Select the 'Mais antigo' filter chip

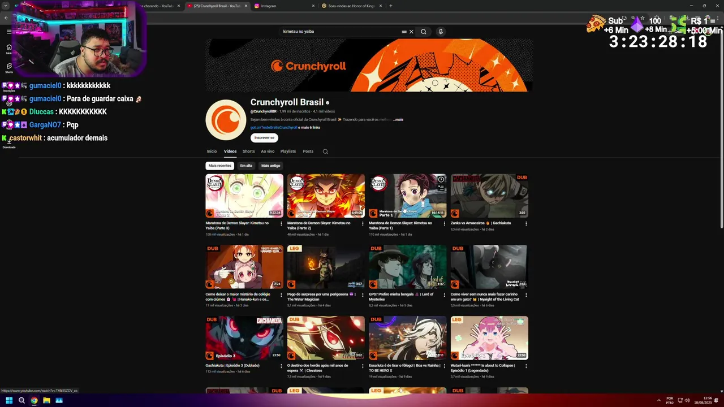pyautogui.click(x=270, y=166)
